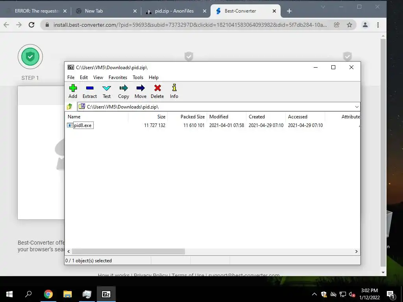The image size is (403, 302).
Task: Open the Favorites menu in 7-Zip
Action: pyautogui.click(x=118, y=77)
